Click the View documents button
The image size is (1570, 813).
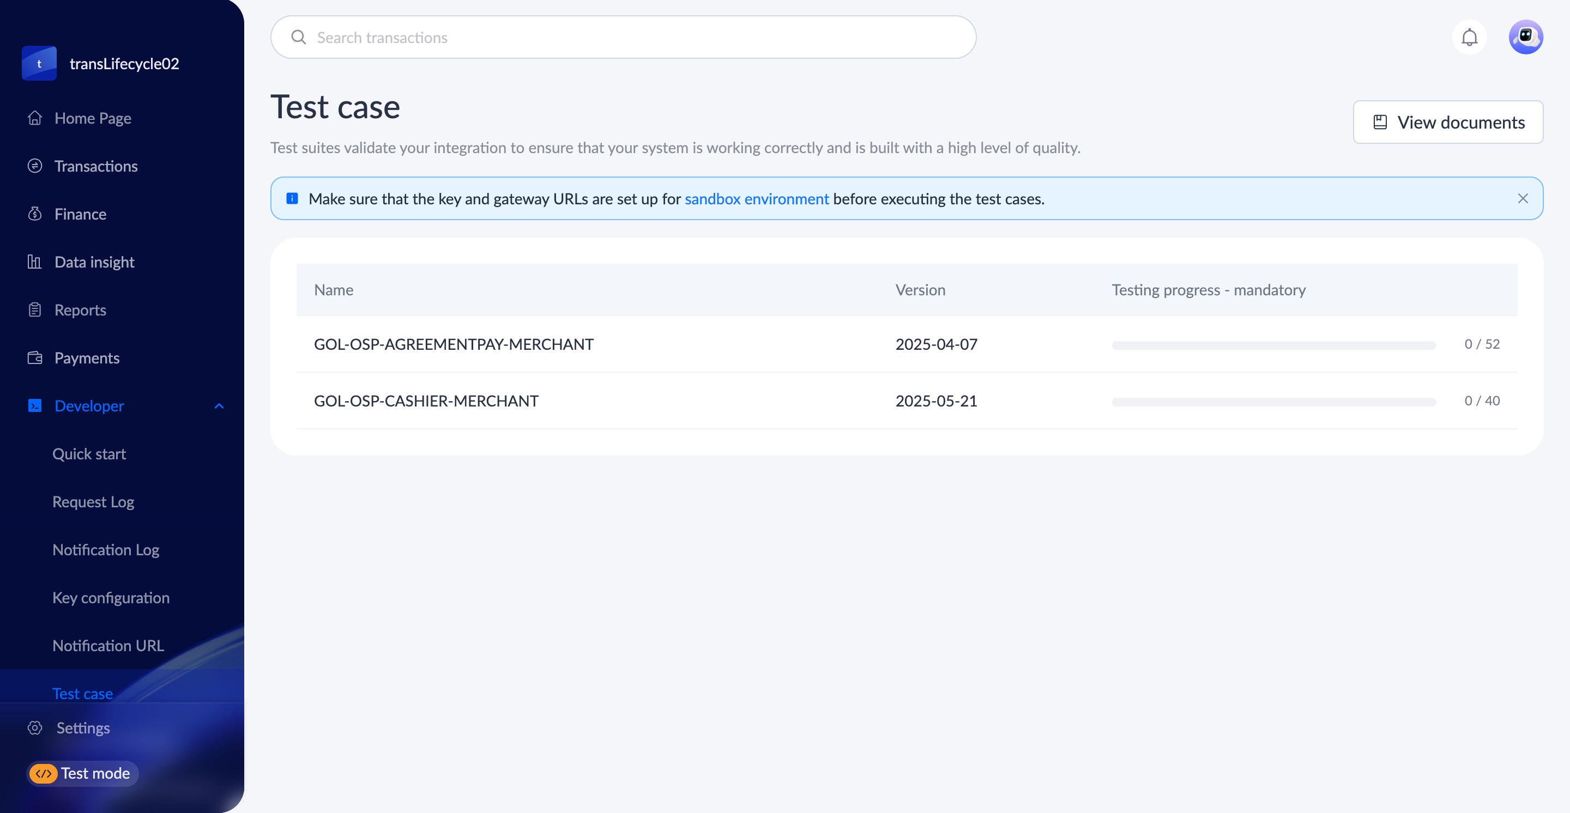click(x=1447, y=123)
